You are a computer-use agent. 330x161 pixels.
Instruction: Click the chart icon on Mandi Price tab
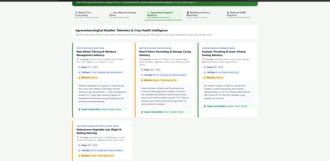point(77,13)
